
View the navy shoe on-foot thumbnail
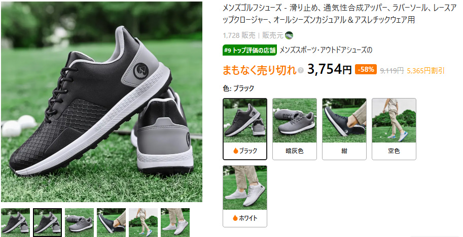click(x=112, y=222)
